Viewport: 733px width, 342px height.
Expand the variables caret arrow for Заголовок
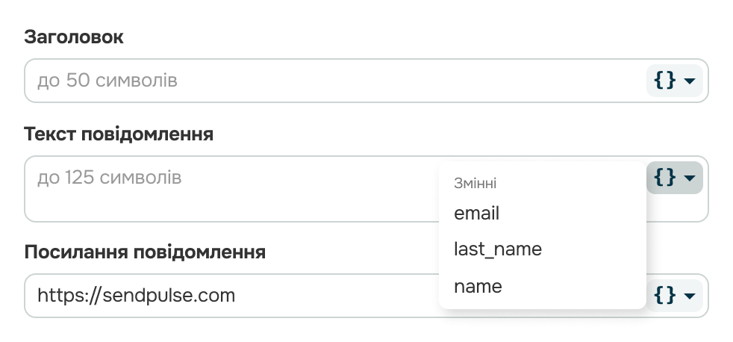point(690,81)
